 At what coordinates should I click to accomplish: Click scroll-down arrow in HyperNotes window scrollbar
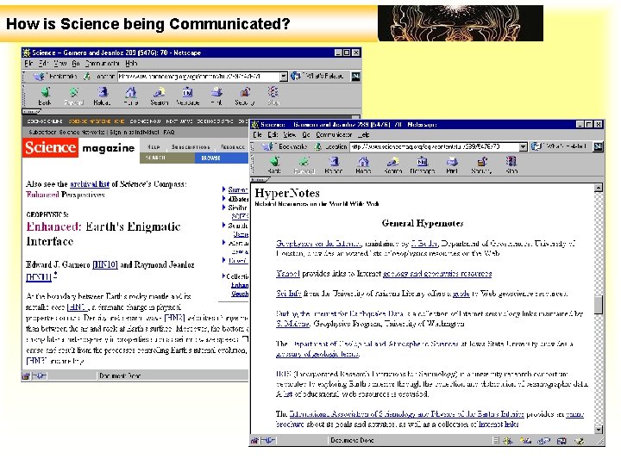tap(599, 430)
